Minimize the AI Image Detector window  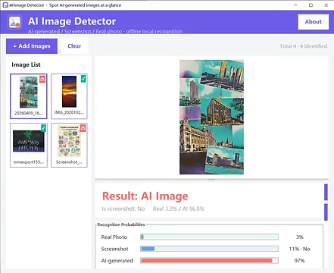point(295,5)
